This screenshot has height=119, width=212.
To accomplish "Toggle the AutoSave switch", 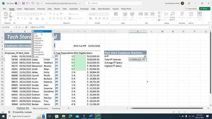I will [x=18, y=3].
